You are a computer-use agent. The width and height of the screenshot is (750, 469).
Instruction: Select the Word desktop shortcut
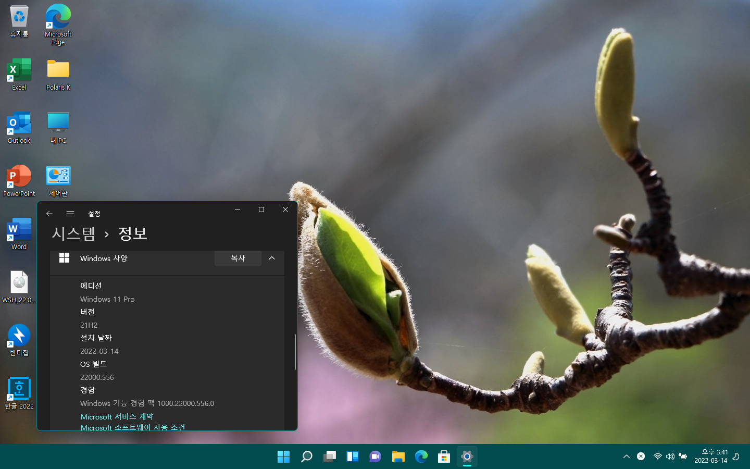pyautogui.click(x=19, y=234)
